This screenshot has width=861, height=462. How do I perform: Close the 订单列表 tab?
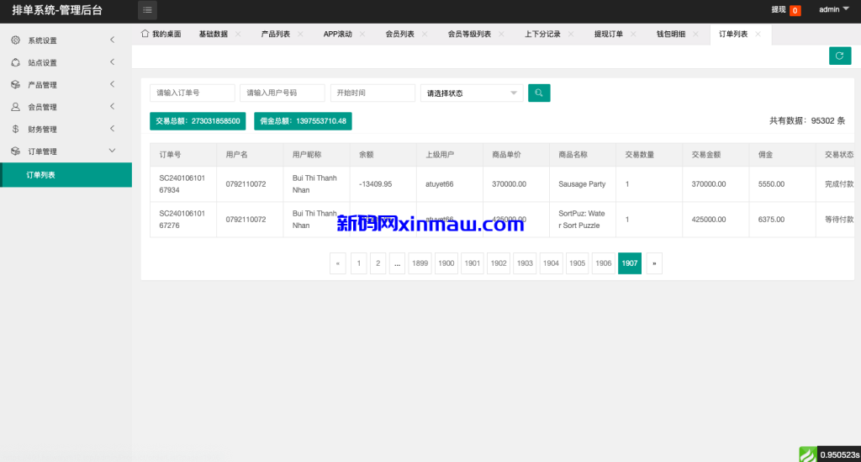coord(758,34)
